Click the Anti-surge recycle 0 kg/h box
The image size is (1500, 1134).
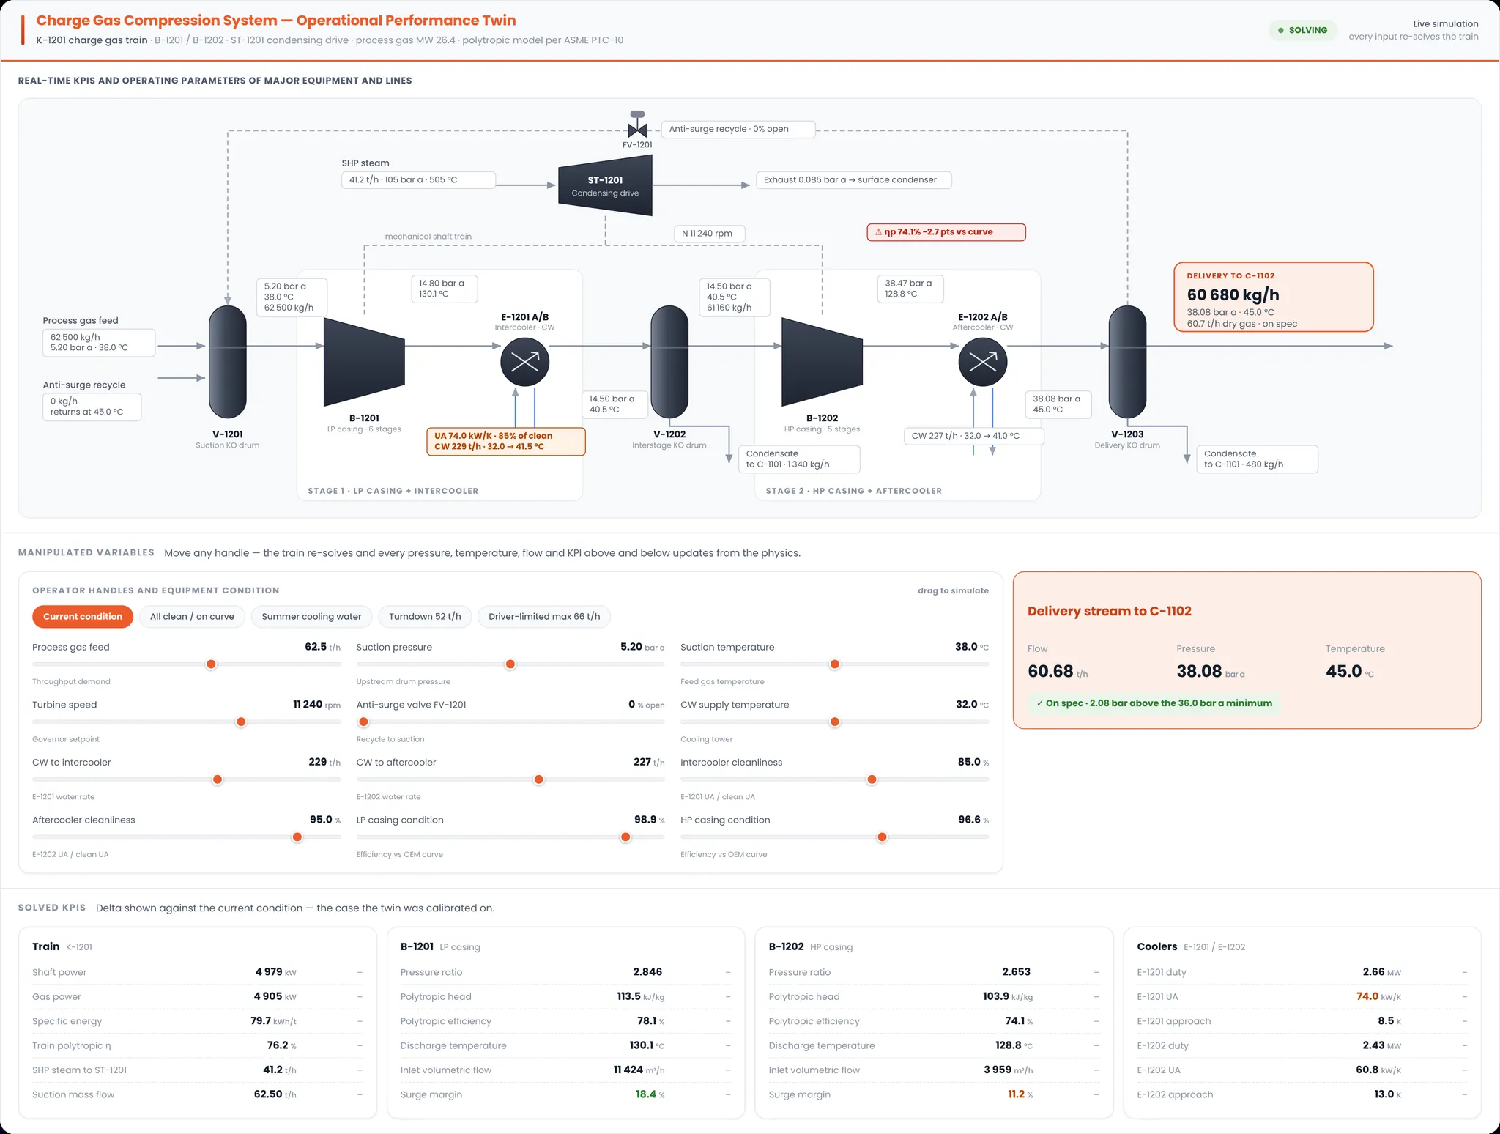tap(92, 407)
